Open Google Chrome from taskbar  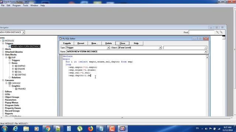[48, 129]
